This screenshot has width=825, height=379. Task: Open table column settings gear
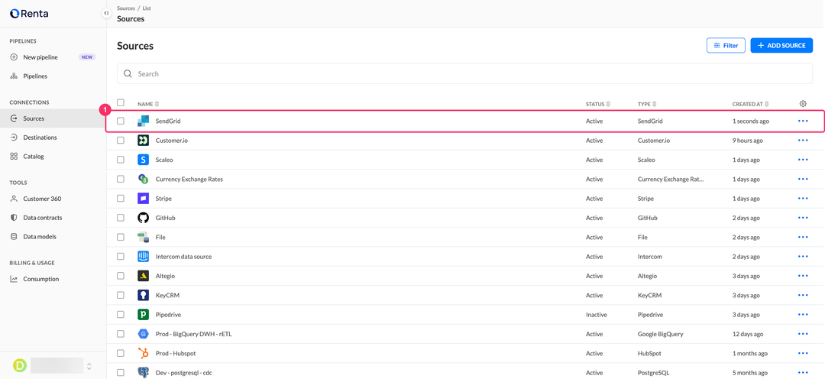(x=803, y=104)
